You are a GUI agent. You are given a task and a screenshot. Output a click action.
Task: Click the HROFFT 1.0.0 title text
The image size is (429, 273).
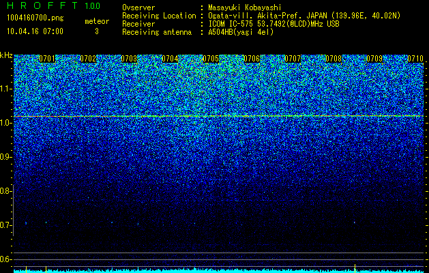[x=54, y=5]
